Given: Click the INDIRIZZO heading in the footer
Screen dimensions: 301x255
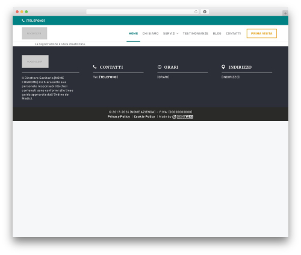Looking at the screenshot, I should click(240, 67).
